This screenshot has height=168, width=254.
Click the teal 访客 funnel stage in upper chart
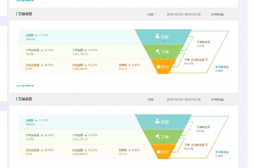coord(163,37)
